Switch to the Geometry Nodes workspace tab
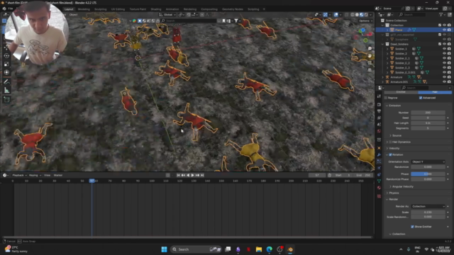This screenshot has width=454, height=255. [233, 9]
